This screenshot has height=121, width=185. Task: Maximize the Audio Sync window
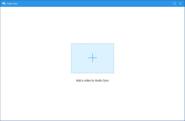tap(175, 3)
